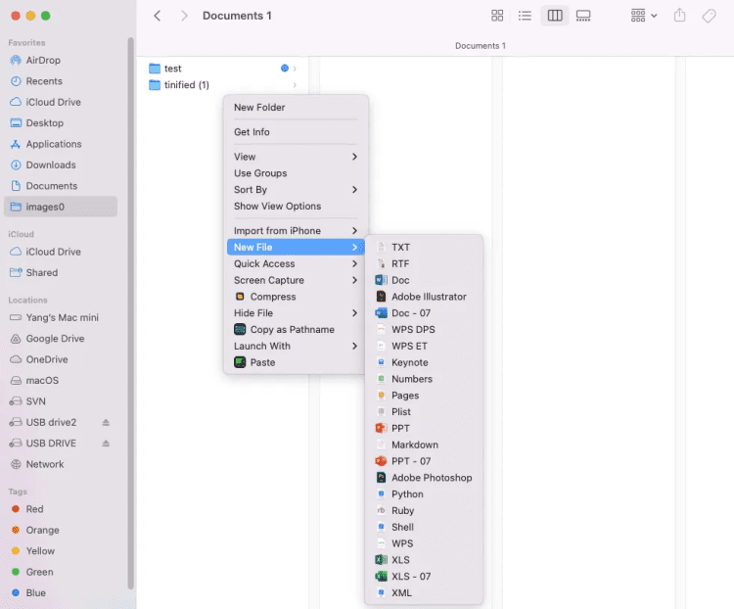Expand the Hide File submenu
This screenshot has width=734, height=609.
[296, 313]
